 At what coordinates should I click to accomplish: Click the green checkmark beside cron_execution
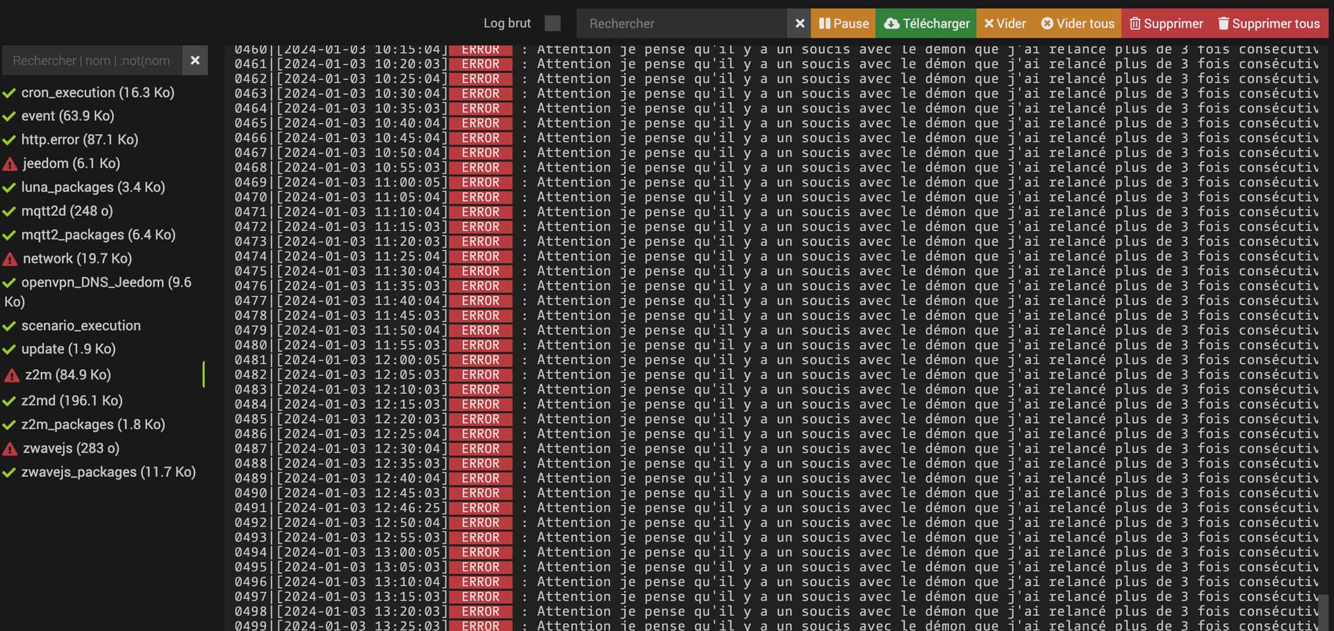tap(9, 93)
